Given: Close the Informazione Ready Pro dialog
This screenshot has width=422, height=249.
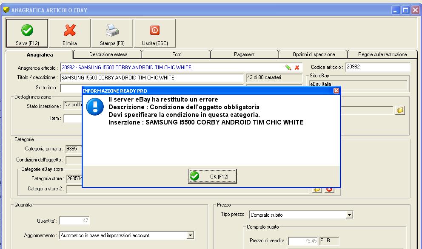Looking at the screenshot, I should point(336,91).
